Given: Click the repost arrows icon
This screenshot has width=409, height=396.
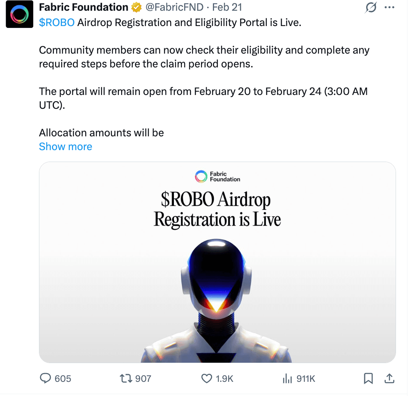Looking at the screenshot, I should click(x=125, y=379).
